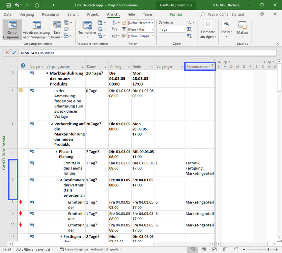Viewport: 282px width, 253px height.
Task: Click the Dauer cell '20 Tage?' of row 0
Action: click(x=97, y=79)
